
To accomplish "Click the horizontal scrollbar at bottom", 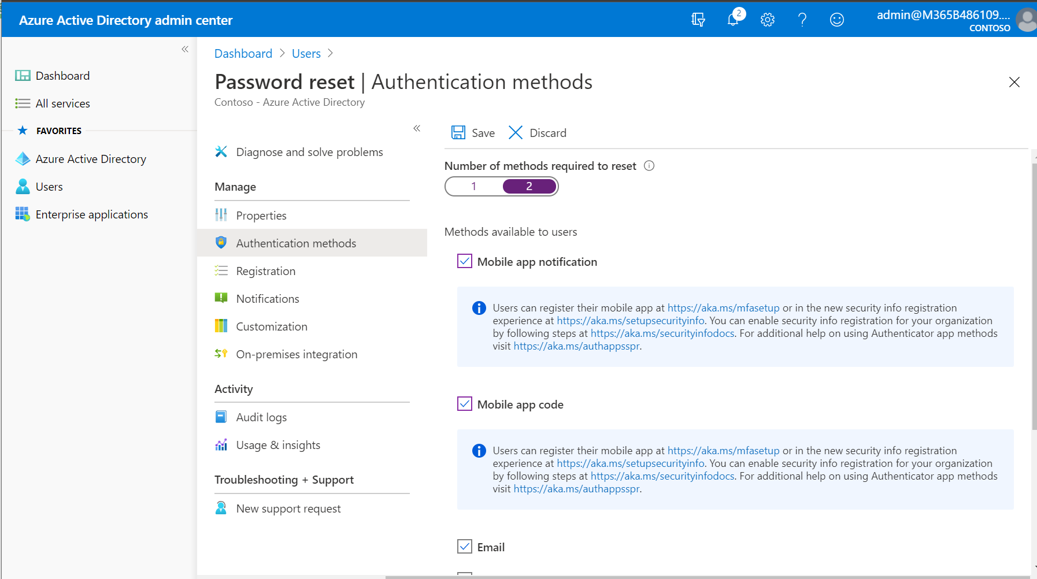I will pos(708,577).
